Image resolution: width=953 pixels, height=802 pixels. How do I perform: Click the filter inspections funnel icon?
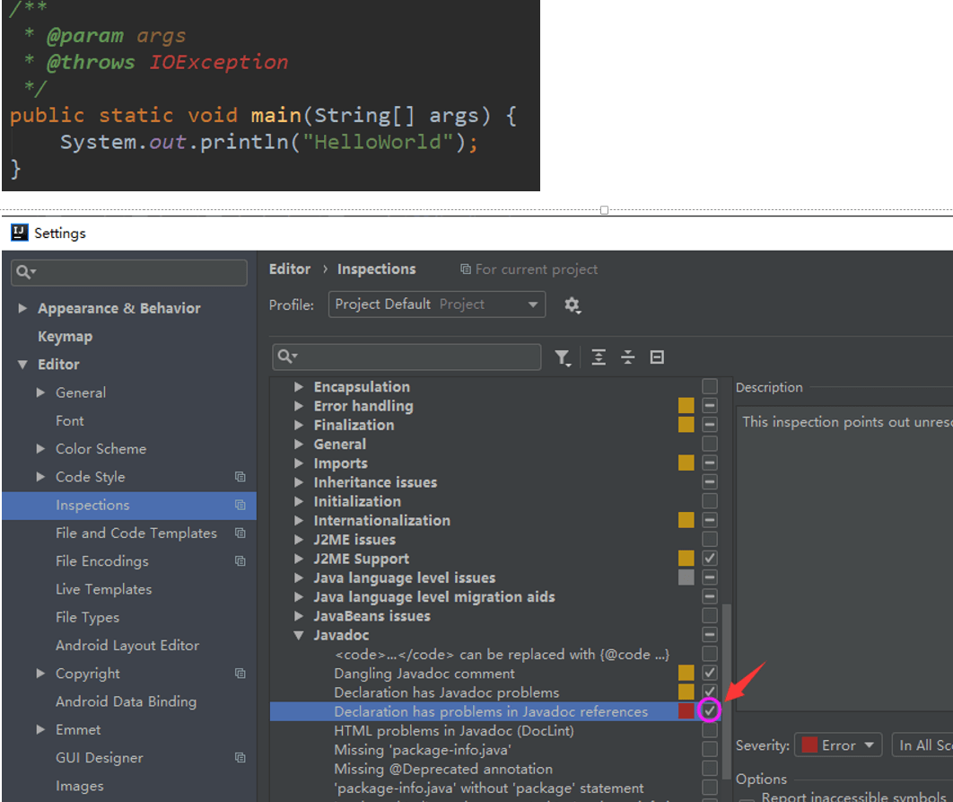[x=563, y=357]
